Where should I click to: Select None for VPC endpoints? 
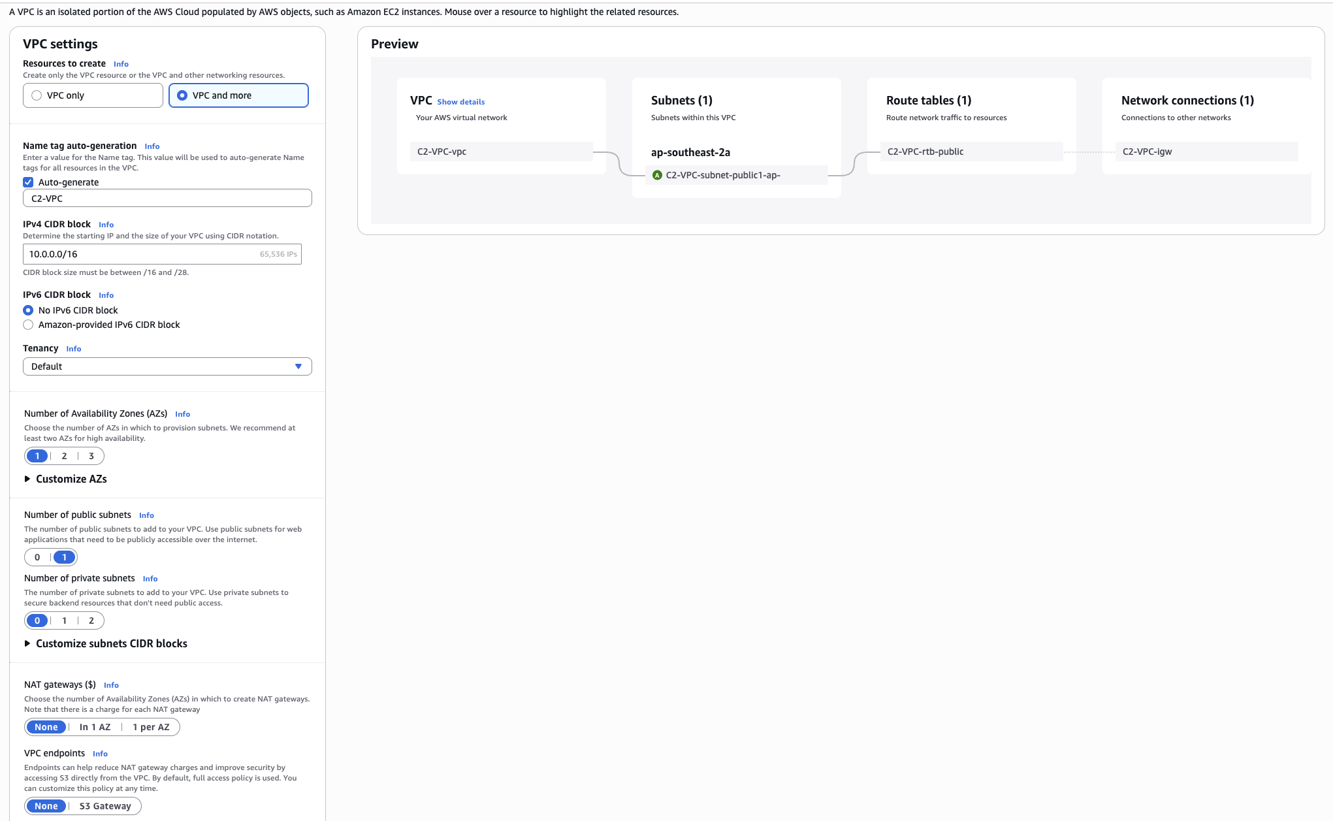pos(46,806)
